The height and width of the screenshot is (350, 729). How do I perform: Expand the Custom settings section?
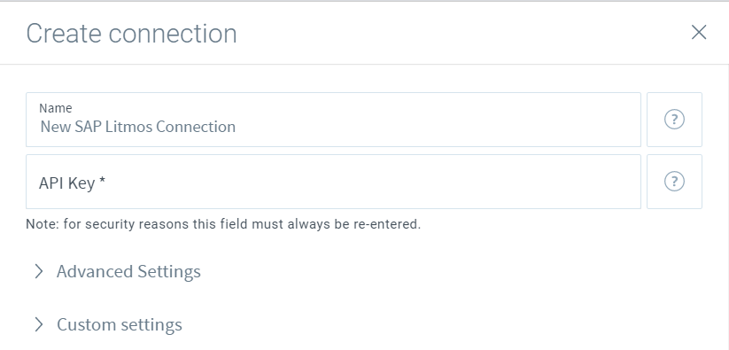coord(108,324)
